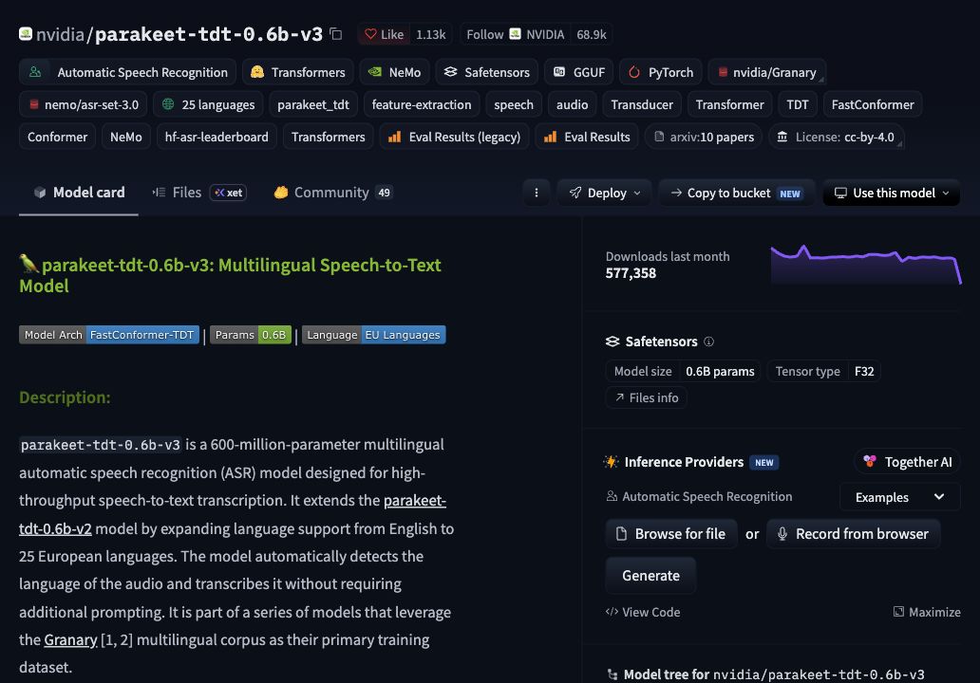Click the Transducer tag
Screen dimensions: 980x683
point(642,105)
